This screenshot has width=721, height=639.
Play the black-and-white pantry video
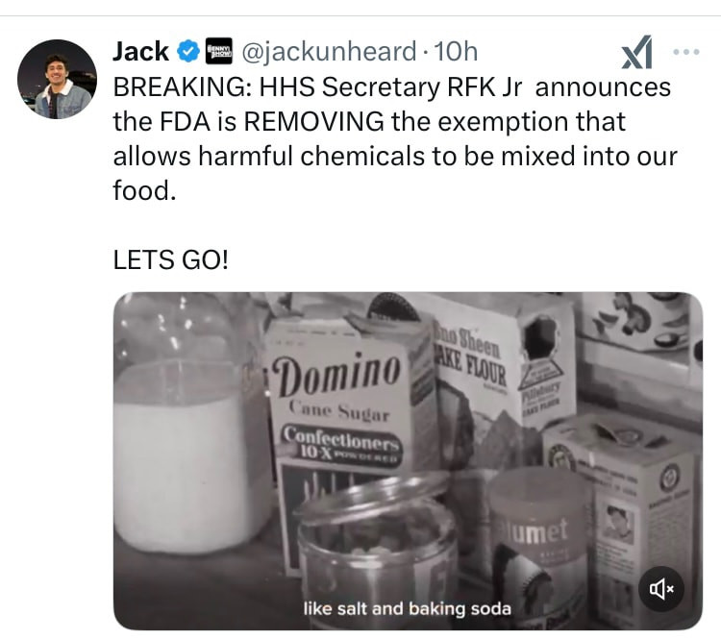pos(408,461)
